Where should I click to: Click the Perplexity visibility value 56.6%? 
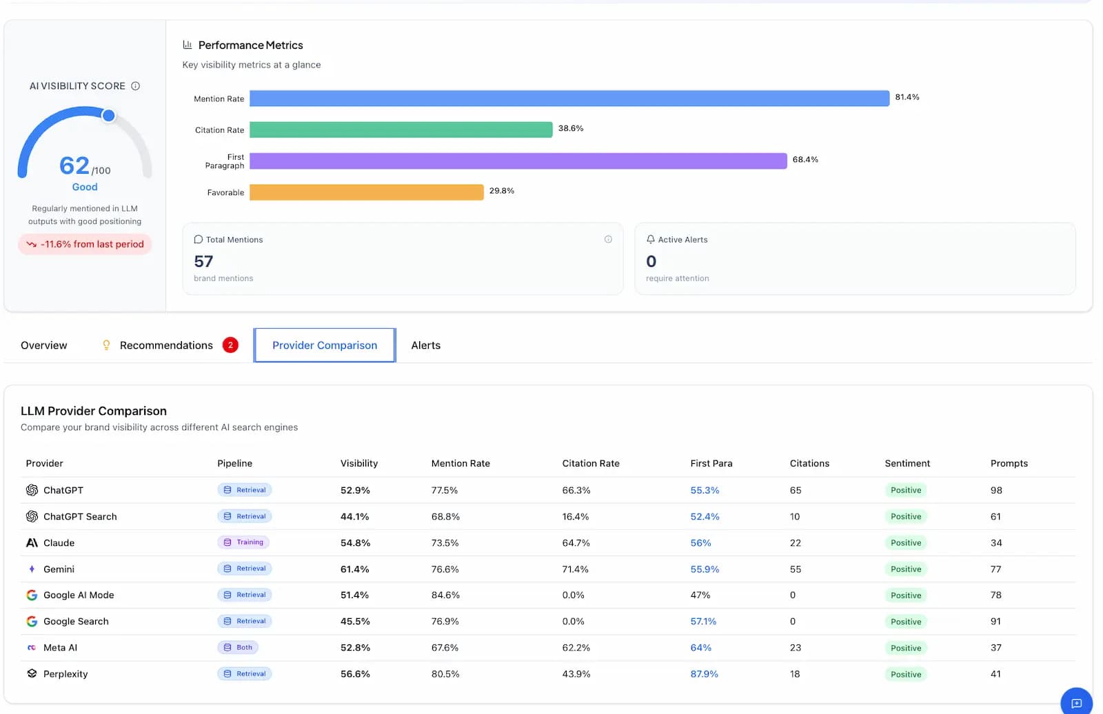(x=355, y=674)
